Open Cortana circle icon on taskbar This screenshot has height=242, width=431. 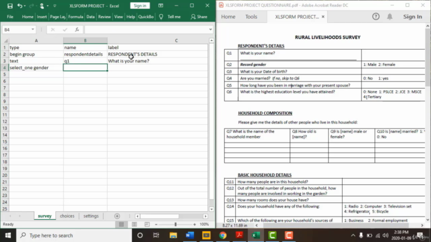(140, 235)
